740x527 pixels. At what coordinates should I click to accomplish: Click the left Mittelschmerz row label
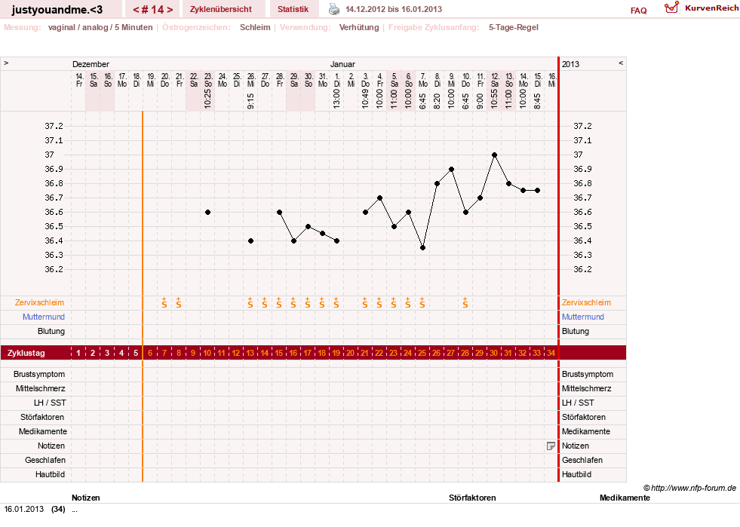point(41,388)
